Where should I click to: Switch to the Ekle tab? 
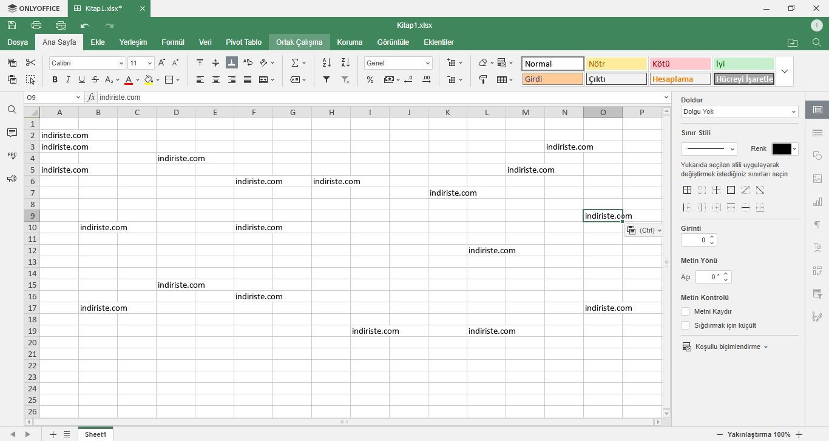[98, 42]
